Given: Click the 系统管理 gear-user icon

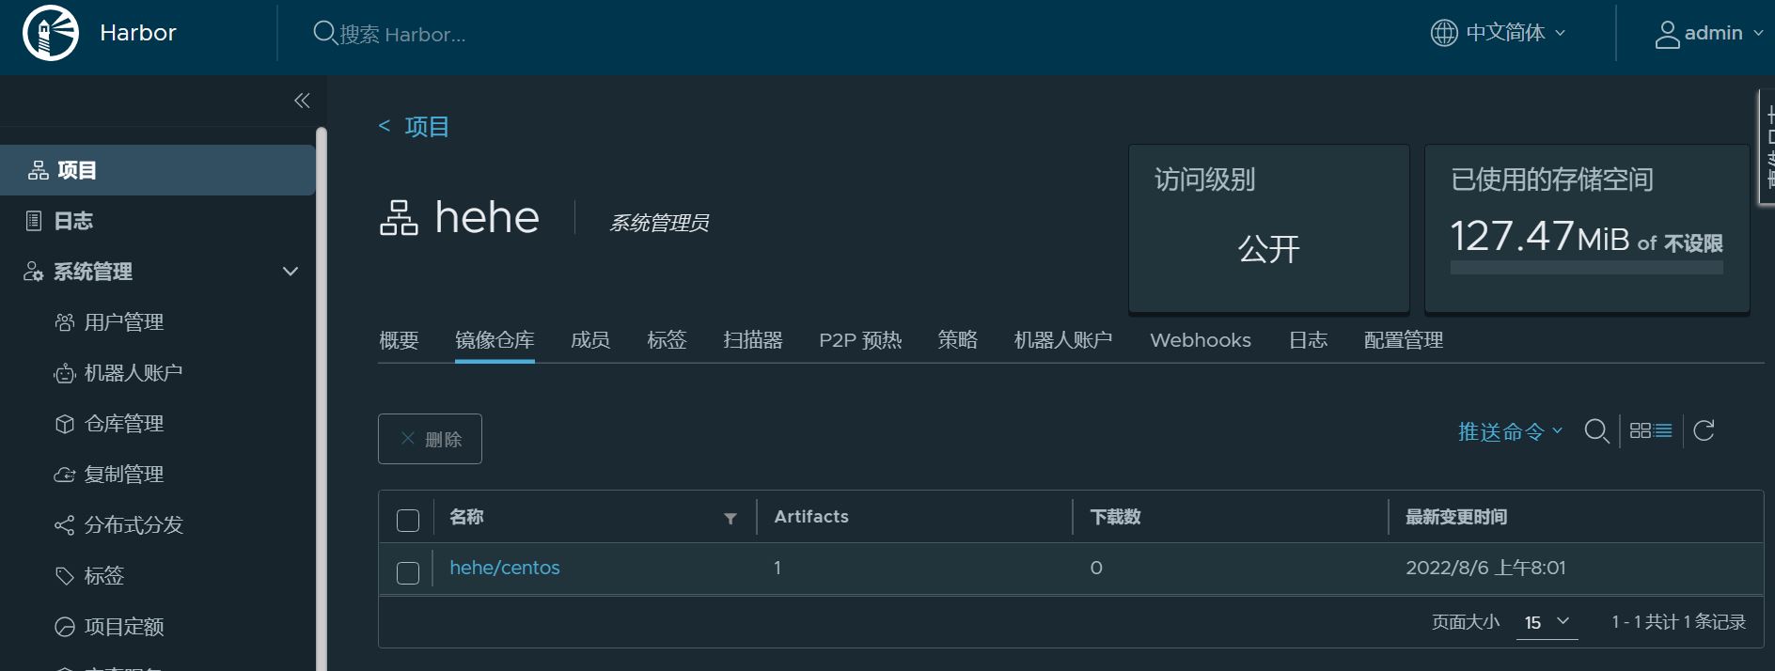Looking at the screenshot, I should [34, 272].
